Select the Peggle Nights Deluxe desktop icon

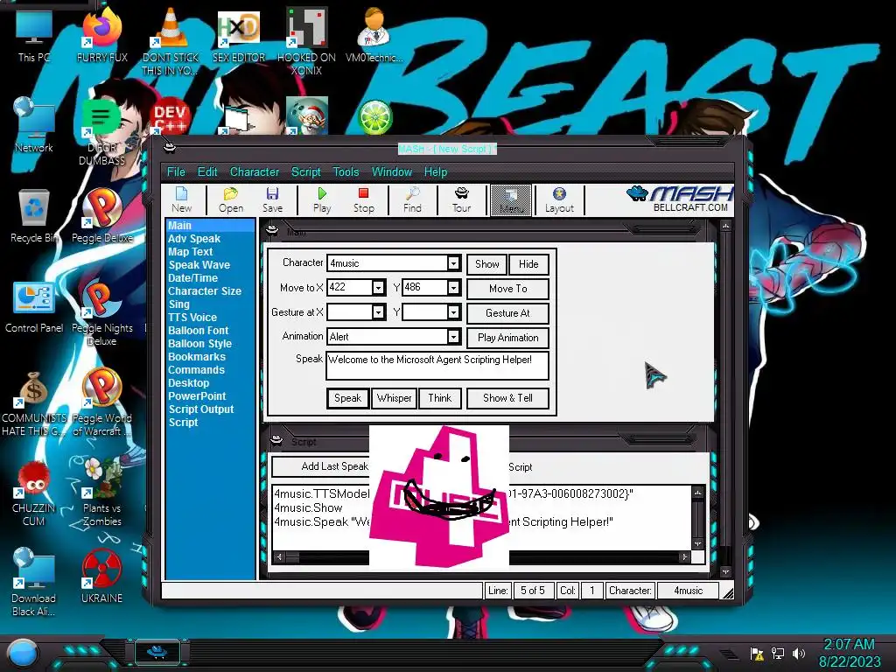tap(102, 313)
